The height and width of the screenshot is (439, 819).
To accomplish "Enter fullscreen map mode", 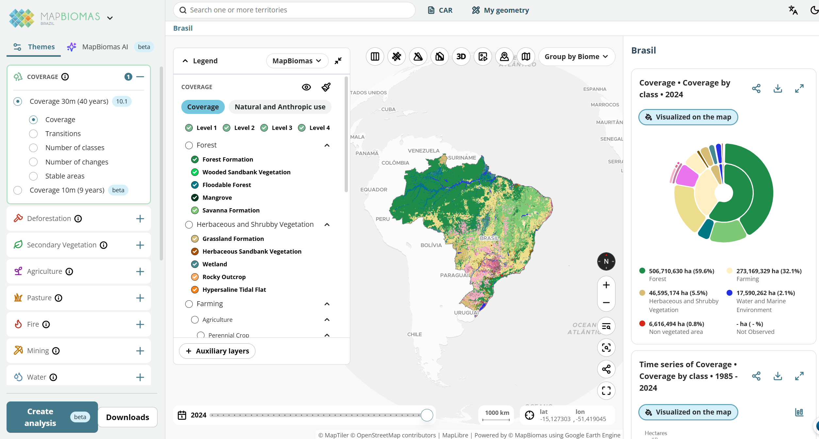I will tap(606, 391).
